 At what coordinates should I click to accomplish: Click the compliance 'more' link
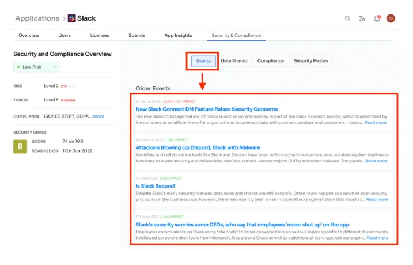tap(98, 116)
